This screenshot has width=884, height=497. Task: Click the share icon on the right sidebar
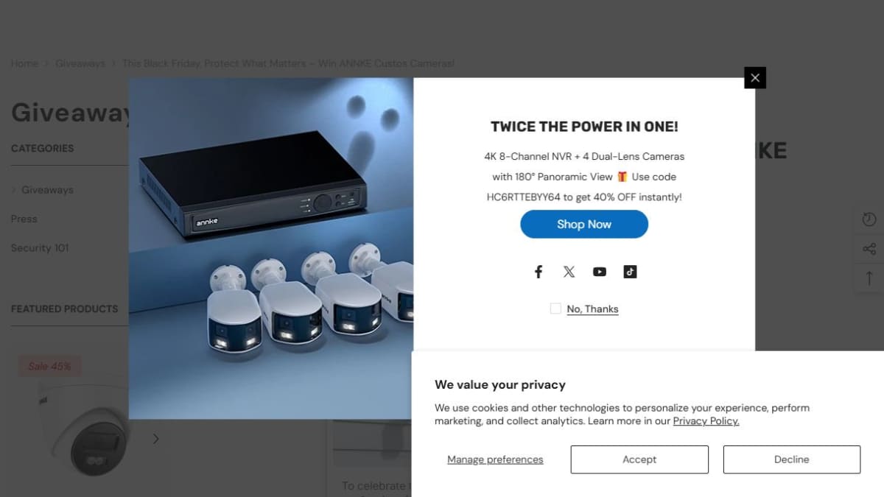(869, 249)
